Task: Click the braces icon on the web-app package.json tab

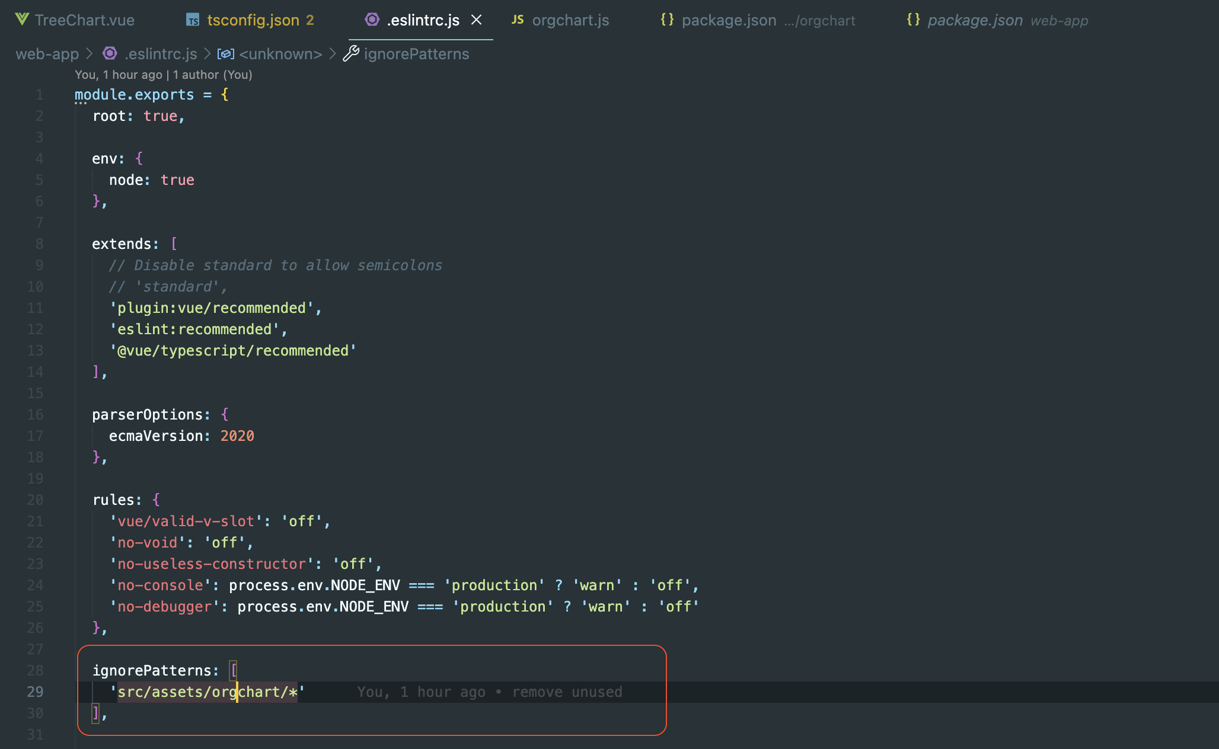Action: coord(913,20)
